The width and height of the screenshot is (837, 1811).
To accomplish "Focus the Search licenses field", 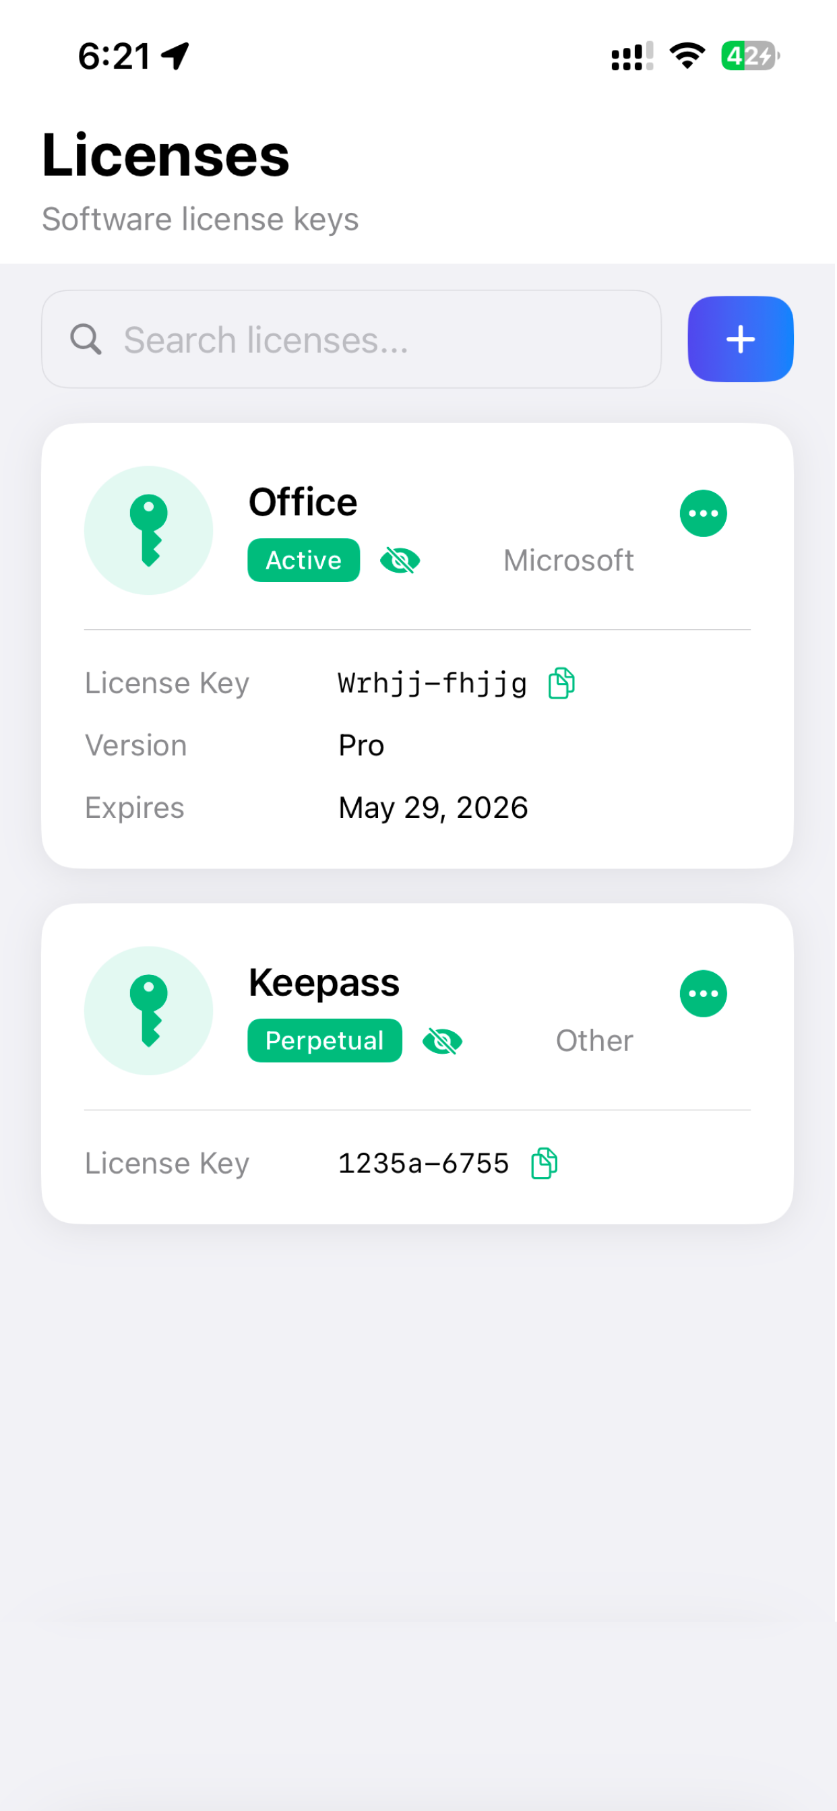I will pos(351,339).
